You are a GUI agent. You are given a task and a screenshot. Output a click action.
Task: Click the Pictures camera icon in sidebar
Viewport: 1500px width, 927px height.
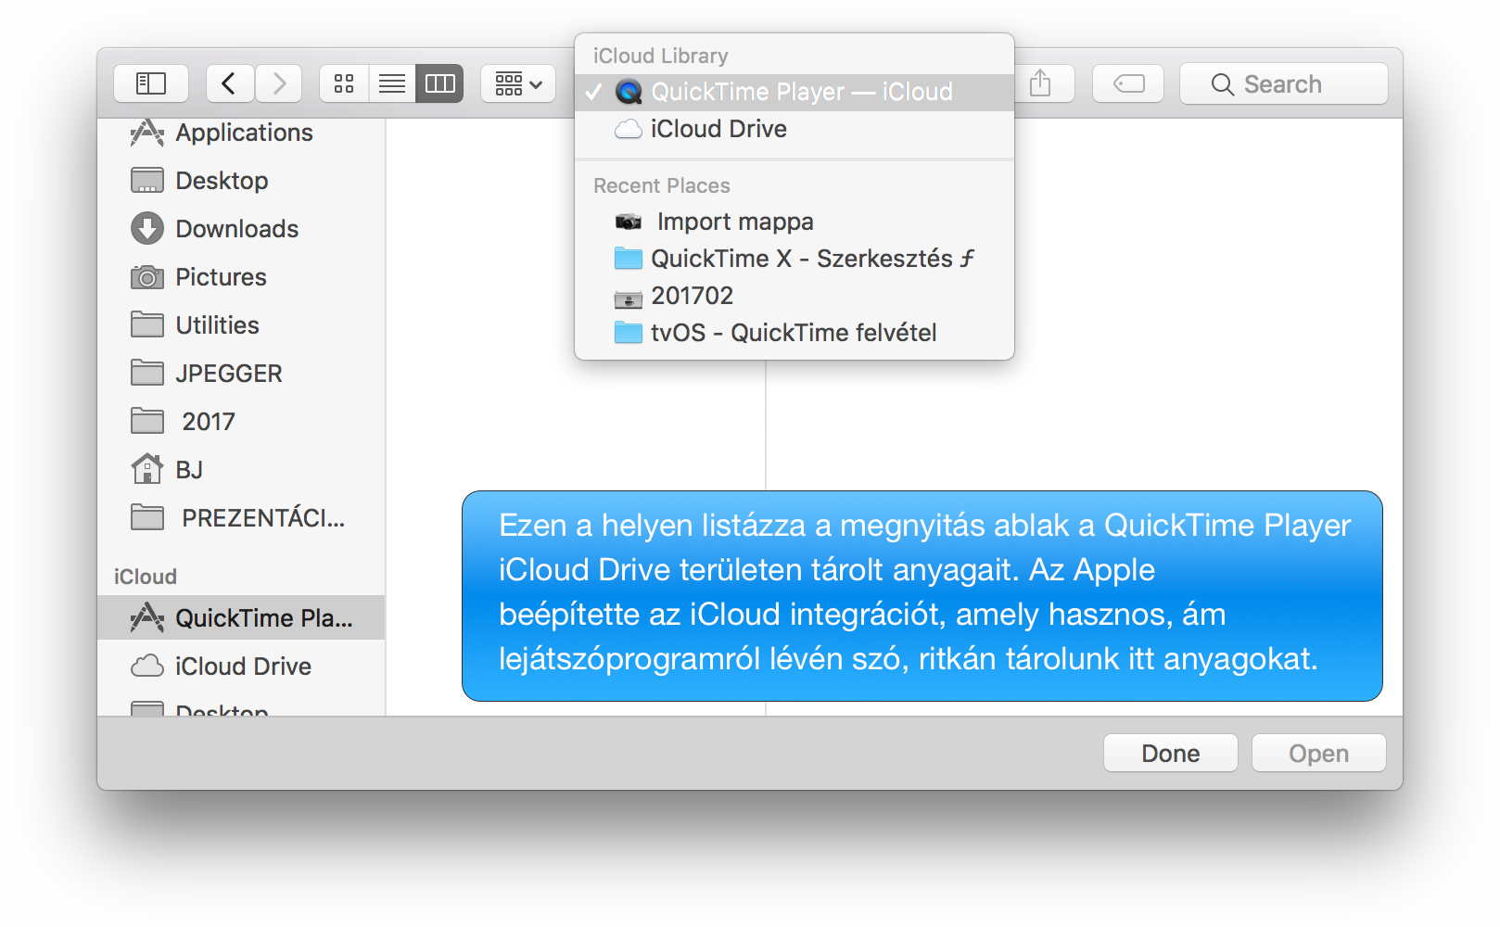(147, 277)
